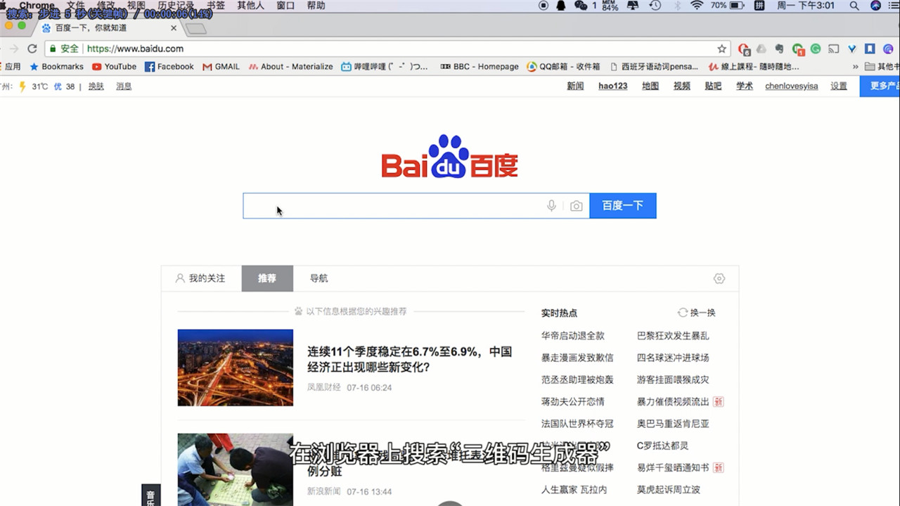Screen dimensions: 900x506
Task: Click the 百度一下 search button
Action: (623, 206)
